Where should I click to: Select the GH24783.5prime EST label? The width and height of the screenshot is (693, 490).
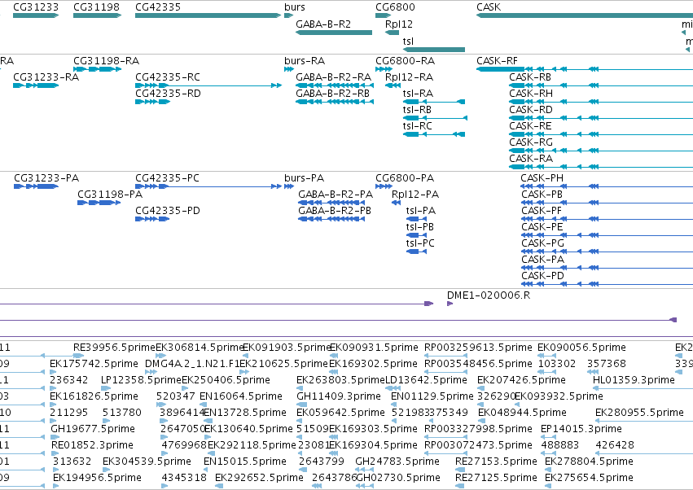tap(397, 462)
